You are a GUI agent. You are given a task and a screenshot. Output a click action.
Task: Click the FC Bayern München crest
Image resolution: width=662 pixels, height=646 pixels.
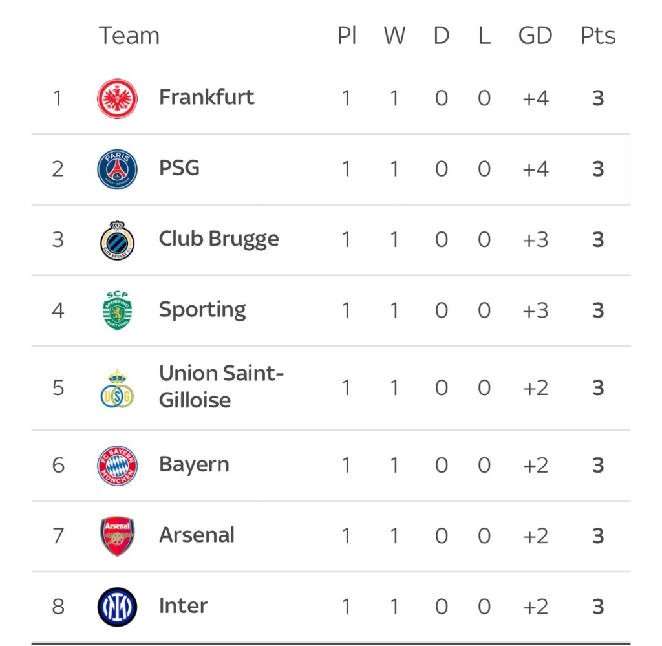pyautogui.click(x=117, y=465)
